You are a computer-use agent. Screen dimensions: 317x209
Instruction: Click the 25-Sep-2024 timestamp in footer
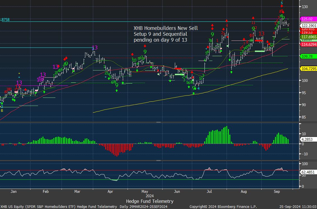[297, 206]
